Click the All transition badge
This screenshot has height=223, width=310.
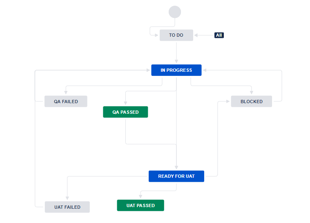[219, 35]
